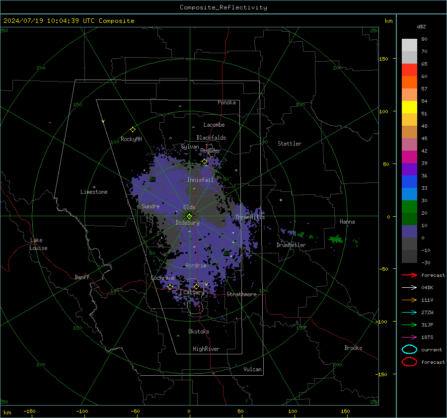Click the magenta 18TS arrow legend icon
The height and width of the screenshot is (418, 447).
pyautogui.click(x=409, y=337)
